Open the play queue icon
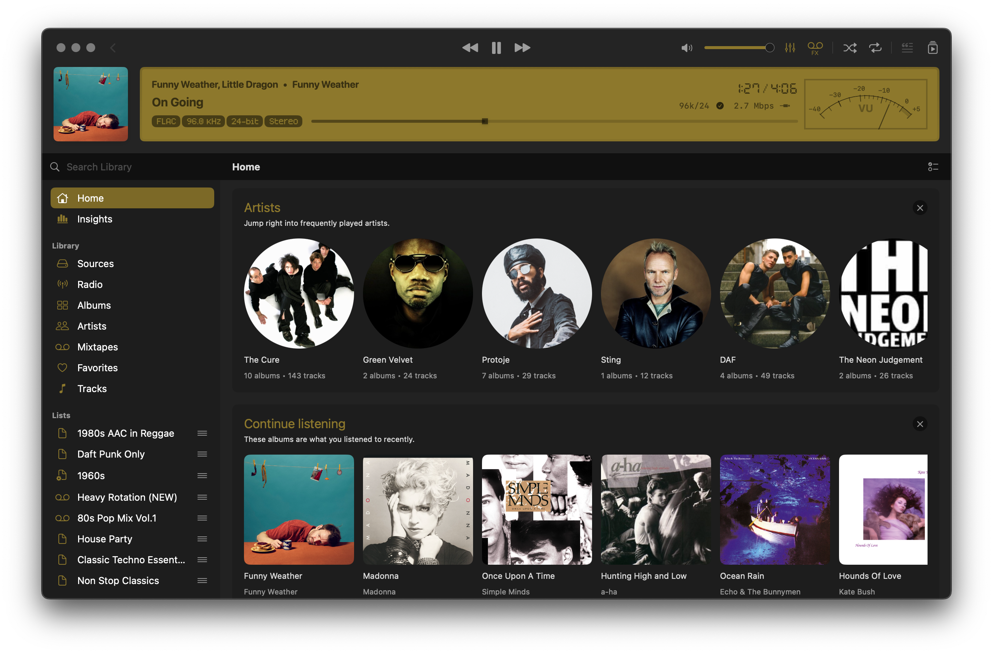Image resolution: width=993 pixels, height=654 pixels. [932, 48]
